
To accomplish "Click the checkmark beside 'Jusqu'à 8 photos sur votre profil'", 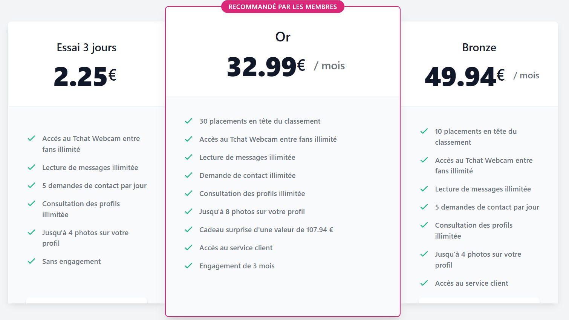I will [x=188, y=211].
